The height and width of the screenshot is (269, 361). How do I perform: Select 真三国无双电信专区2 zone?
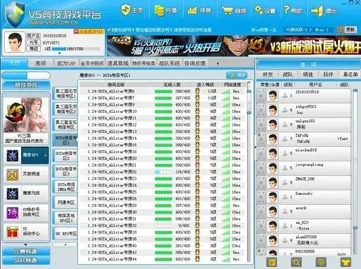[66, 109]
